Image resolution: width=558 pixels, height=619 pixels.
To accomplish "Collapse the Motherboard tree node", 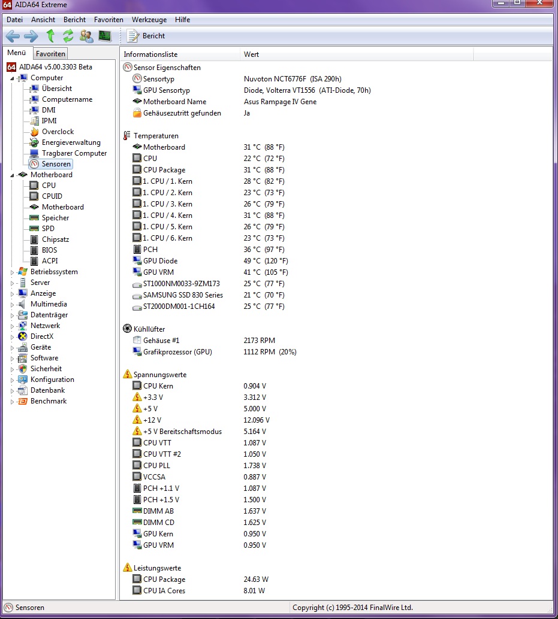I will pos(12,175).
